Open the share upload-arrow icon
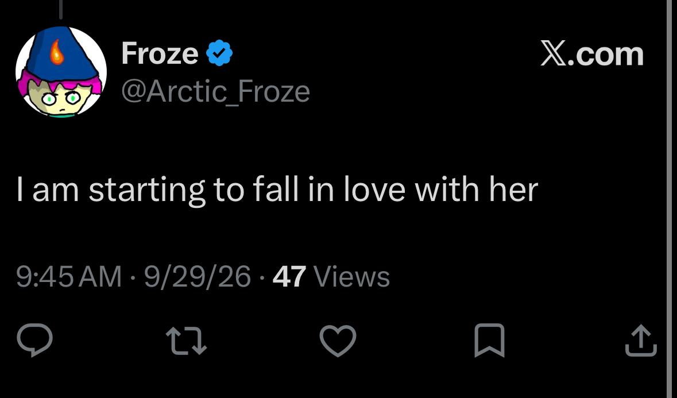Screen dimensions: 677x398 [x=641, y=340]
